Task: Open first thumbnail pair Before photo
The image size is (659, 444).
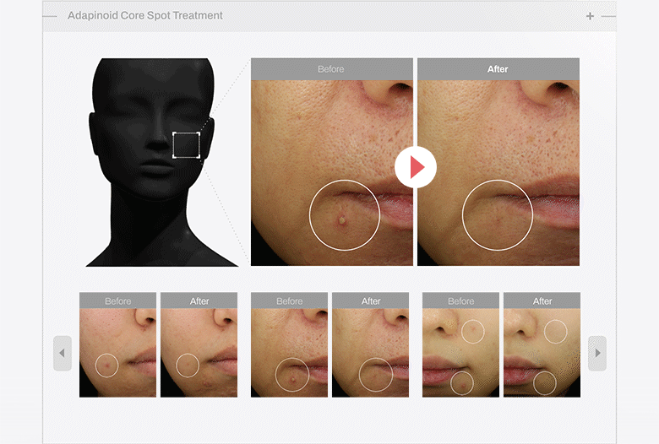Action: point(117,353)
